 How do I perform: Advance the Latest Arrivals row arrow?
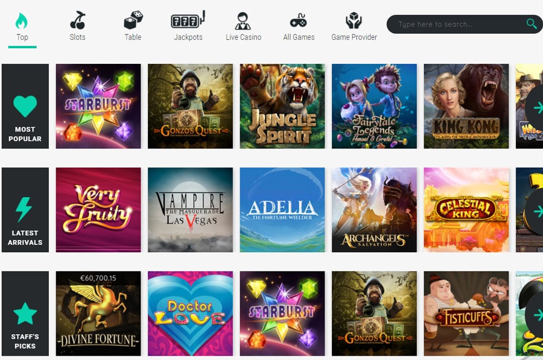535,211
